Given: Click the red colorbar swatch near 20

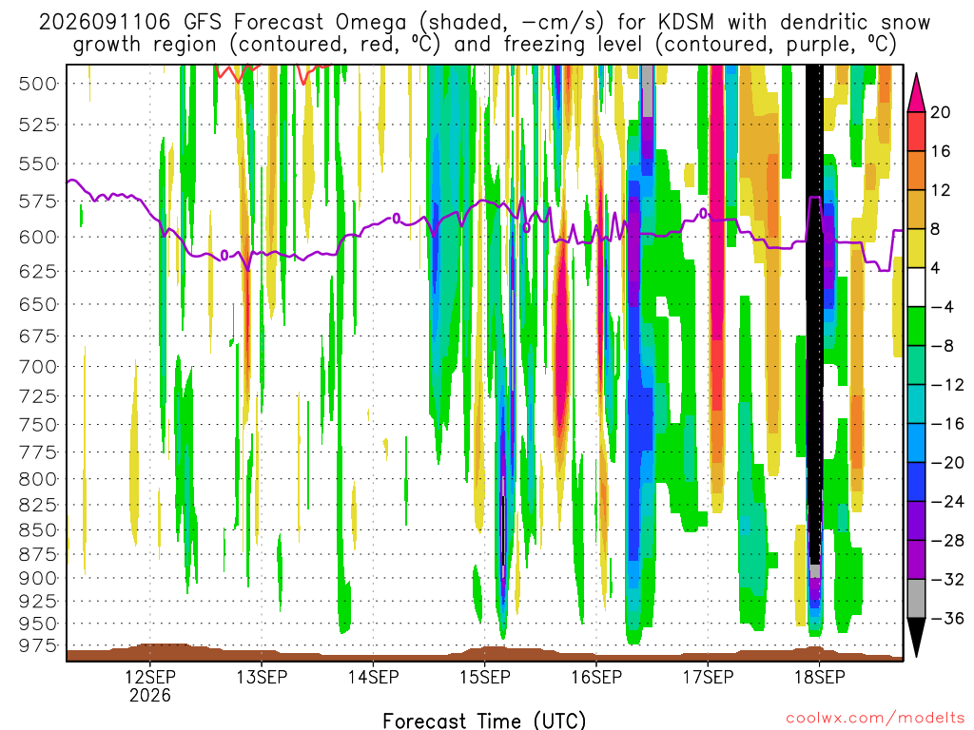Looking at the screenshot, I should [916, 131].
